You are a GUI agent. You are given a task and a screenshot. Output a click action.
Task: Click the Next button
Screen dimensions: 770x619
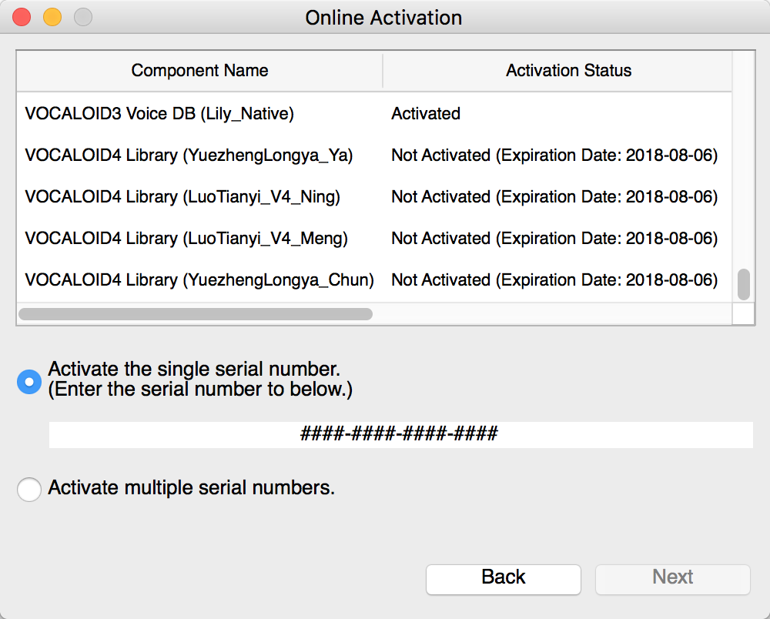[673, 579]
